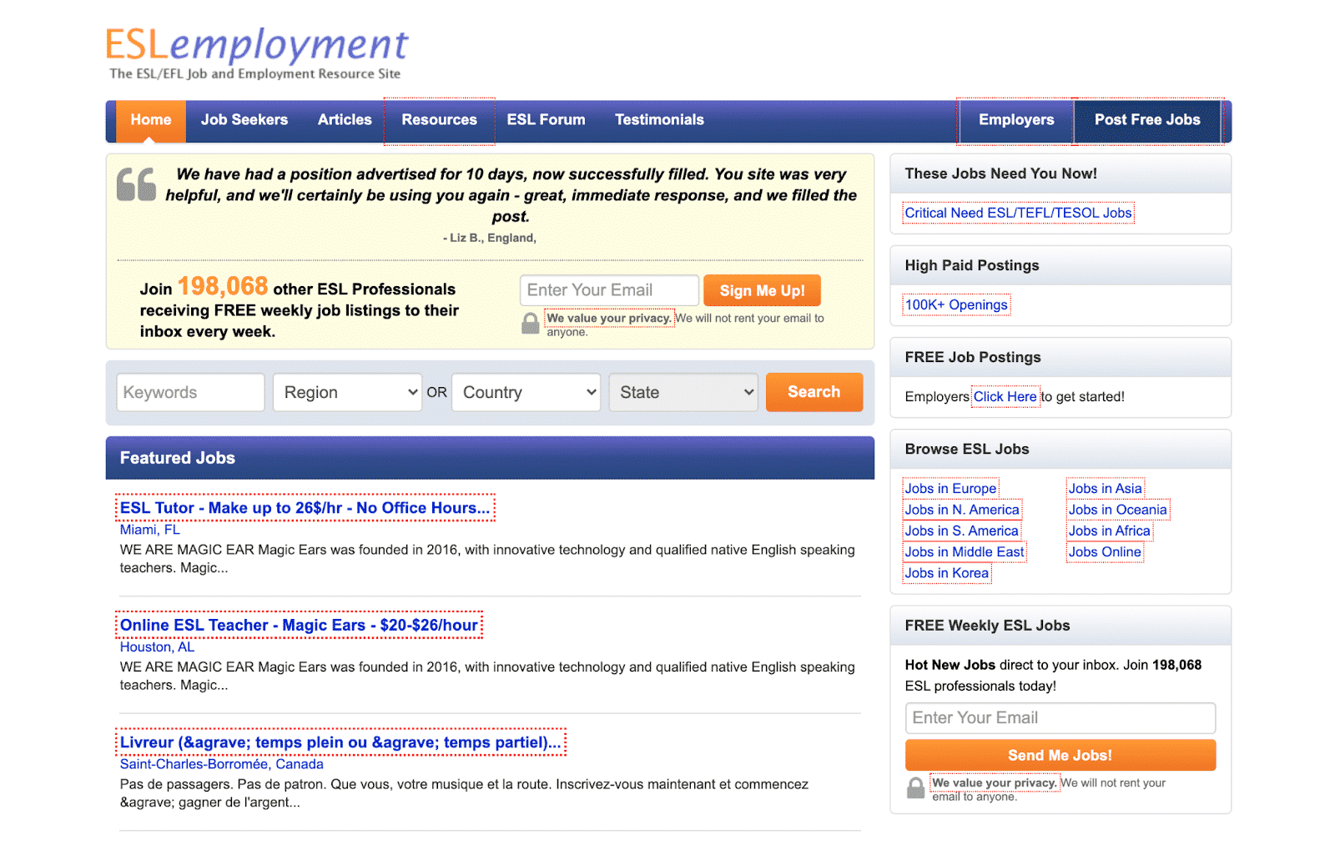This screenshot has height=845, width=1335.
Task: Click the 198,068 member count in orange
Action: [x=223, y=287]
